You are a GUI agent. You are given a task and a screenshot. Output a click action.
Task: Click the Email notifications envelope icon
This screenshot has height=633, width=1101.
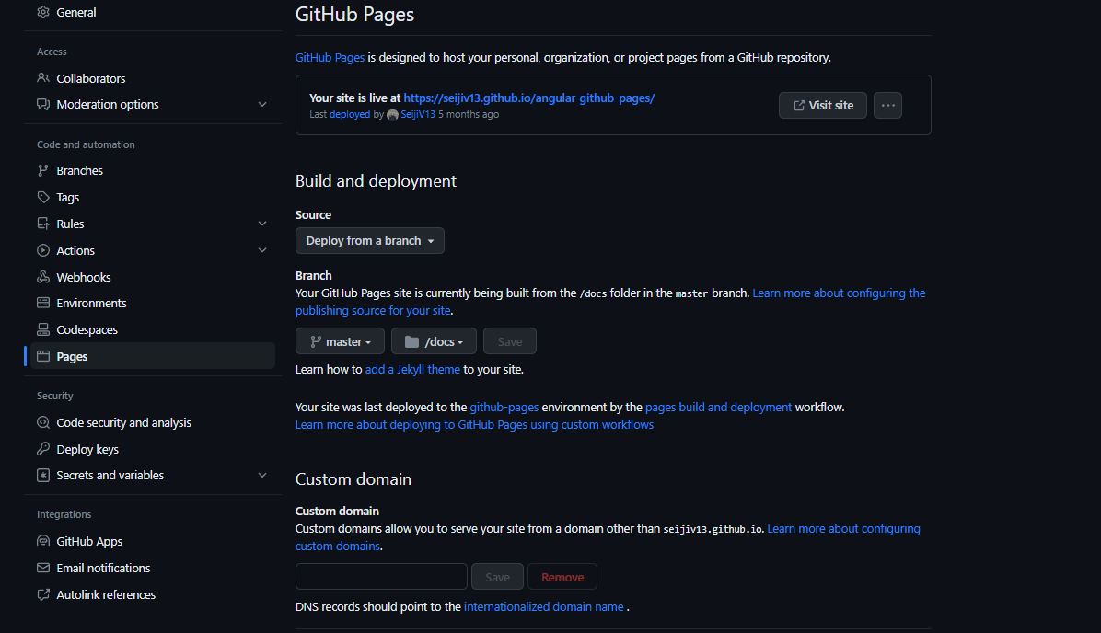click(x=43, y=568)
